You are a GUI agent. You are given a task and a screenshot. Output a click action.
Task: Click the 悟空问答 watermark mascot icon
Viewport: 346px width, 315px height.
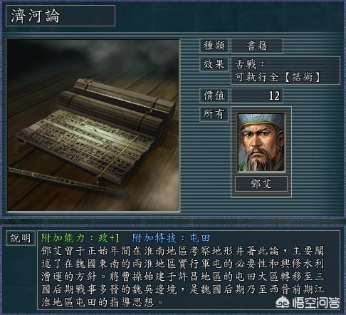[283, 303]
